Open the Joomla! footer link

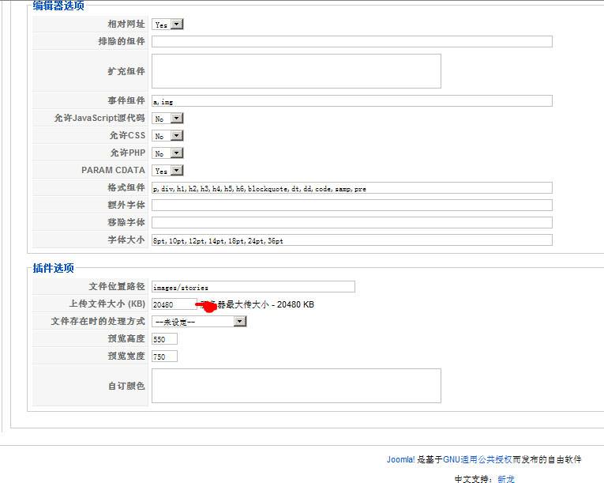pos(400,459)
